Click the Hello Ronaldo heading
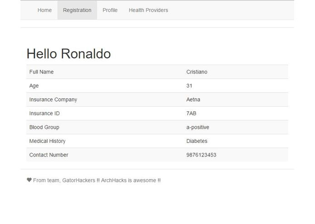The height and width of the screenshot is (224, 315). point(69,54)
